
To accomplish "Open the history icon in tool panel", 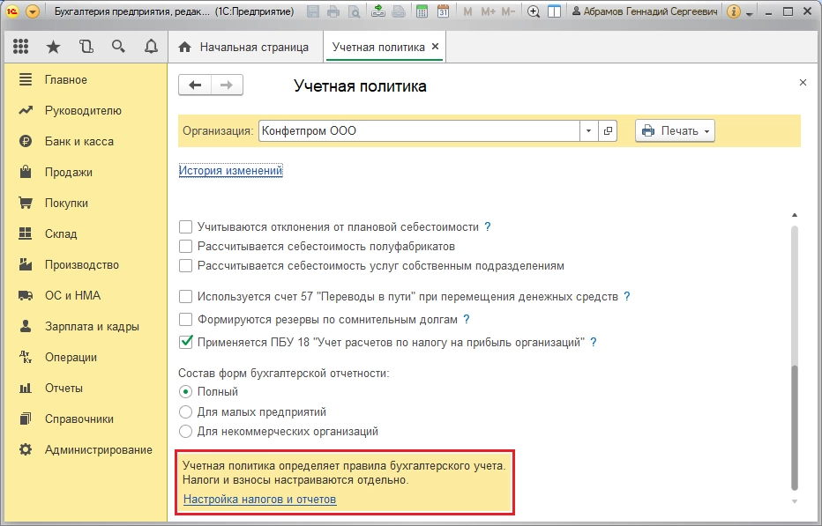I will point(86,47).
